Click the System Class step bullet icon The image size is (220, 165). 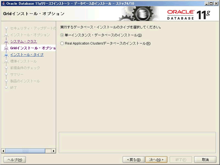(6, 42)
